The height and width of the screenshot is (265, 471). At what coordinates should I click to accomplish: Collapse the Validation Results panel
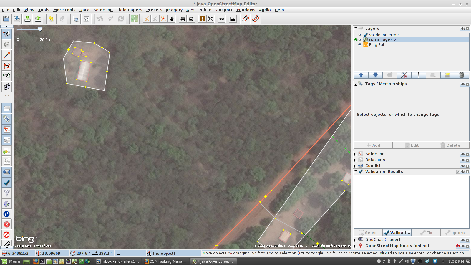356,172
